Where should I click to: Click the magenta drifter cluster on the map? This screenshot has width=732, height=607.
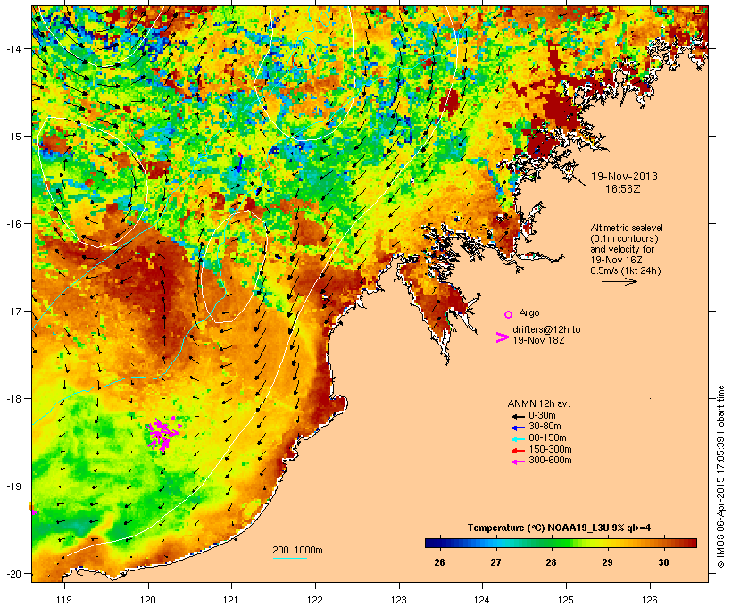162,434
